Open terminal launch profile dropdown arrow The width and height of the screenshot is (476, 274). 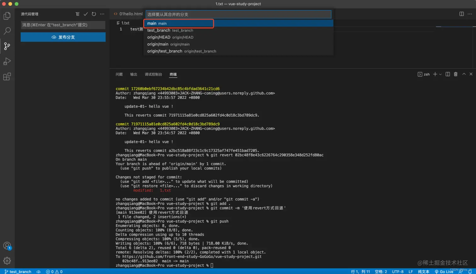tap(440, 74)
